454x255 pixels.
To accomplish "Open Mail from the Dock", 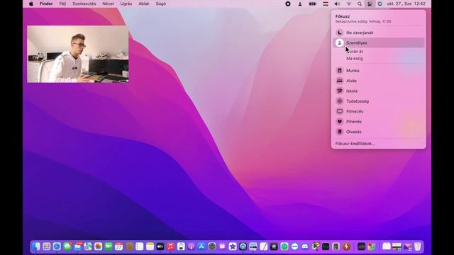I will pos(77,246).
